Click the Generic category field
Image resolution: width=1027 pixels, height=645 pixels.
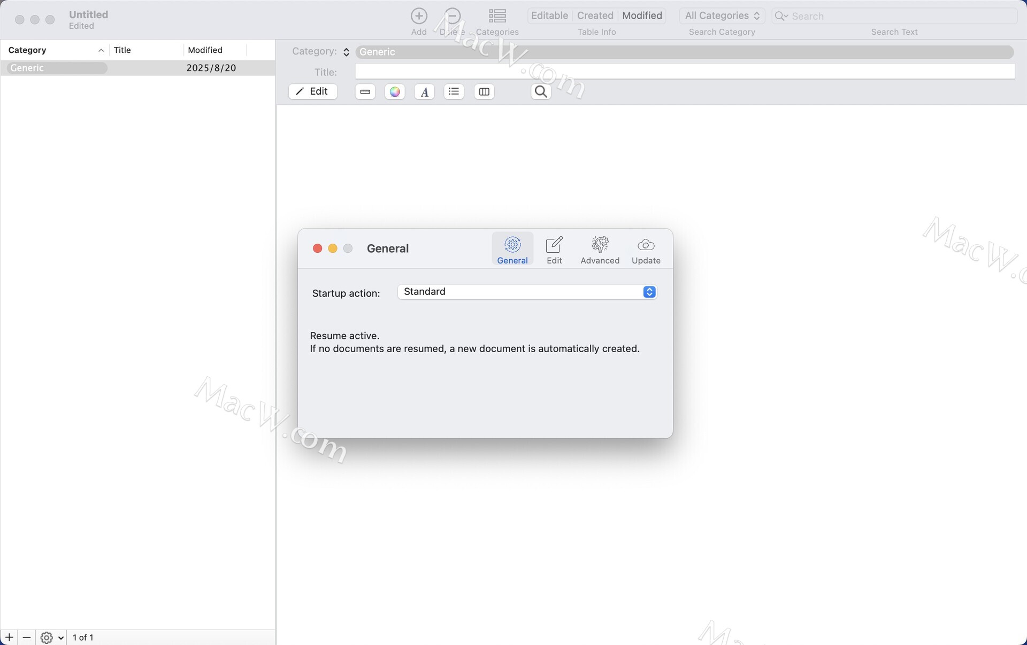coord(685,52)
